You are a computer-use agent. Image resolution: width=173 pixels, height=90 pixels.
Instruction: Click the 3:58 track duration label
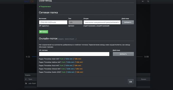pos(146,57)
